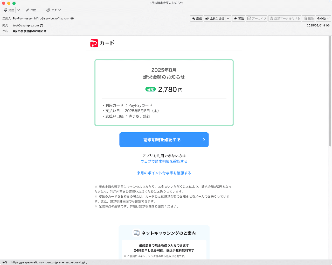Forward the email via the 転送 icon
Screen dimensions: 332x265
(238, 18)
